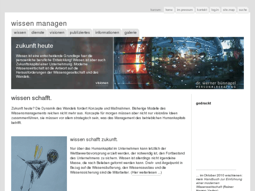This screenshot has height=191, width=255.
Task: Switch to the visionen navigation tab
Action: (x=57, y=33)
